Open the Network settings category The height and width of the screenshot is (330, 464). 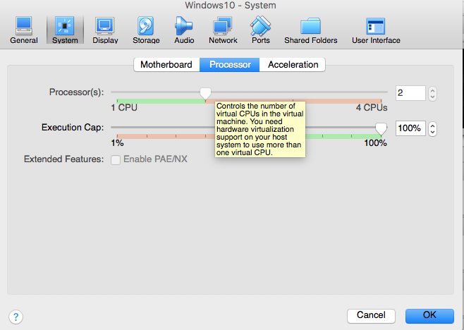click(x=223, y=30)
